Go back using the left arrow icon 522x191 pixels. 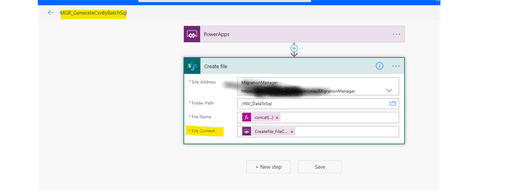point(51,13)
